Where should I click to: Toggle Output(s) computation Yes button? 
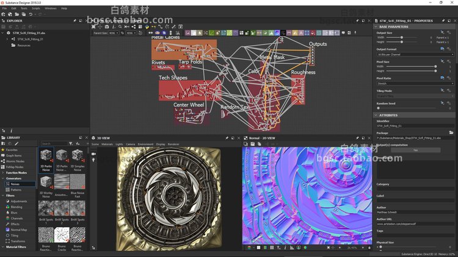(x=415, y=150)
